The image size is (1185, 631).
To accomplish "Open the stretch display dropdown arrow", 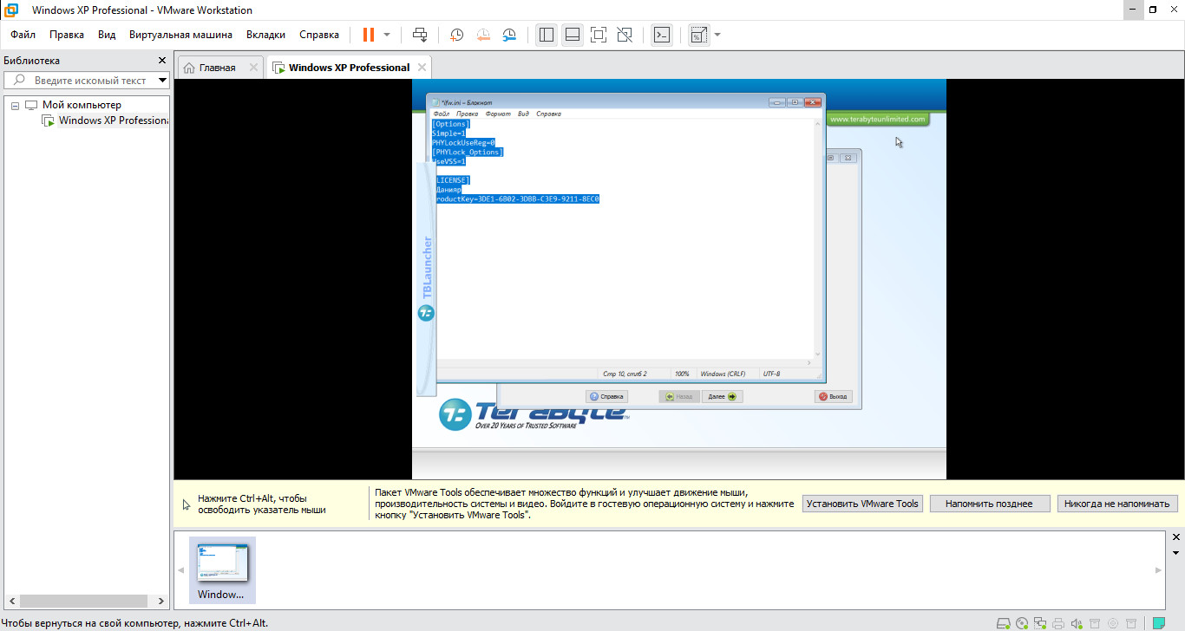I will [x=717, y=35].
